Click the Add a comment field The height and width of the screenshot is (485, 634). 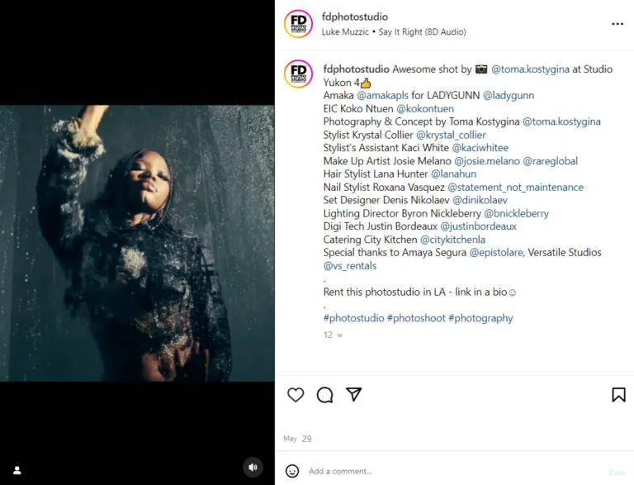point(453,471)
